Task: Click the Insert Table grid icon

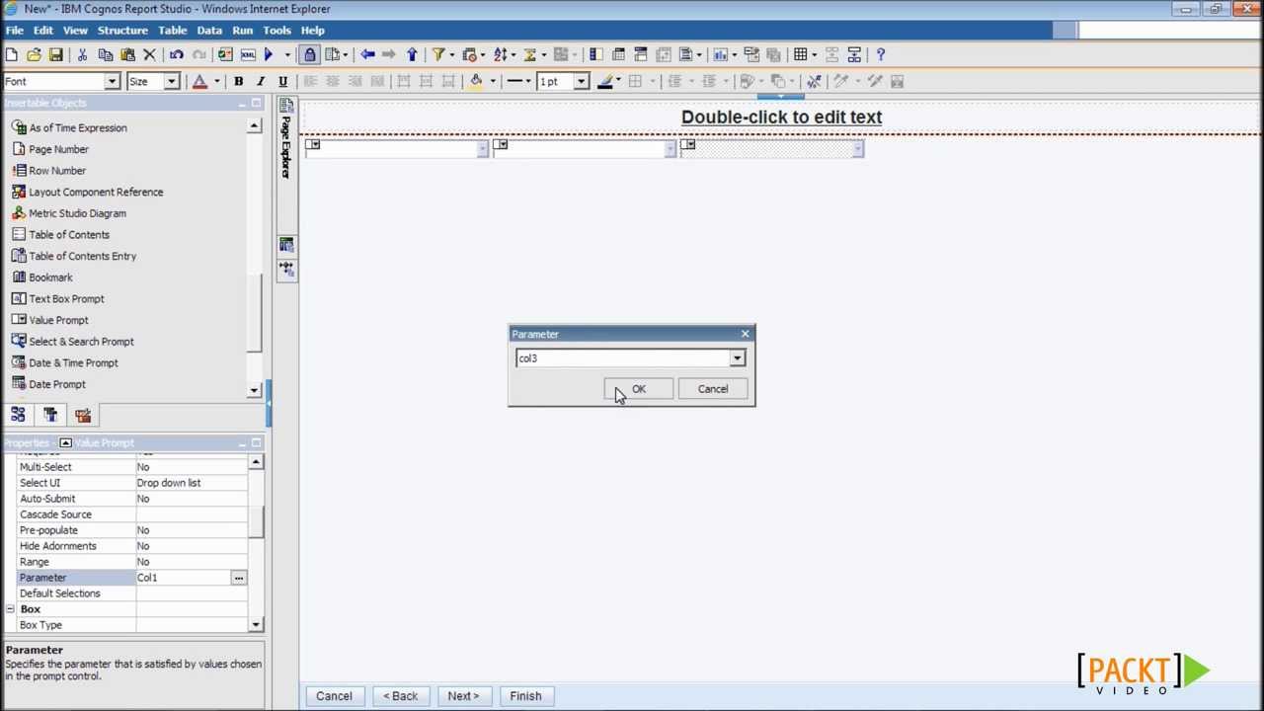Action: (801, 55)
